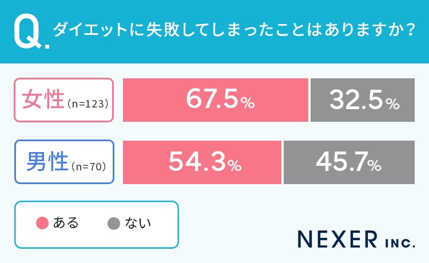Click the pink legend dot for ある
Image resolution: width=429 pixels, height=263 pixels.
[42, 223]
